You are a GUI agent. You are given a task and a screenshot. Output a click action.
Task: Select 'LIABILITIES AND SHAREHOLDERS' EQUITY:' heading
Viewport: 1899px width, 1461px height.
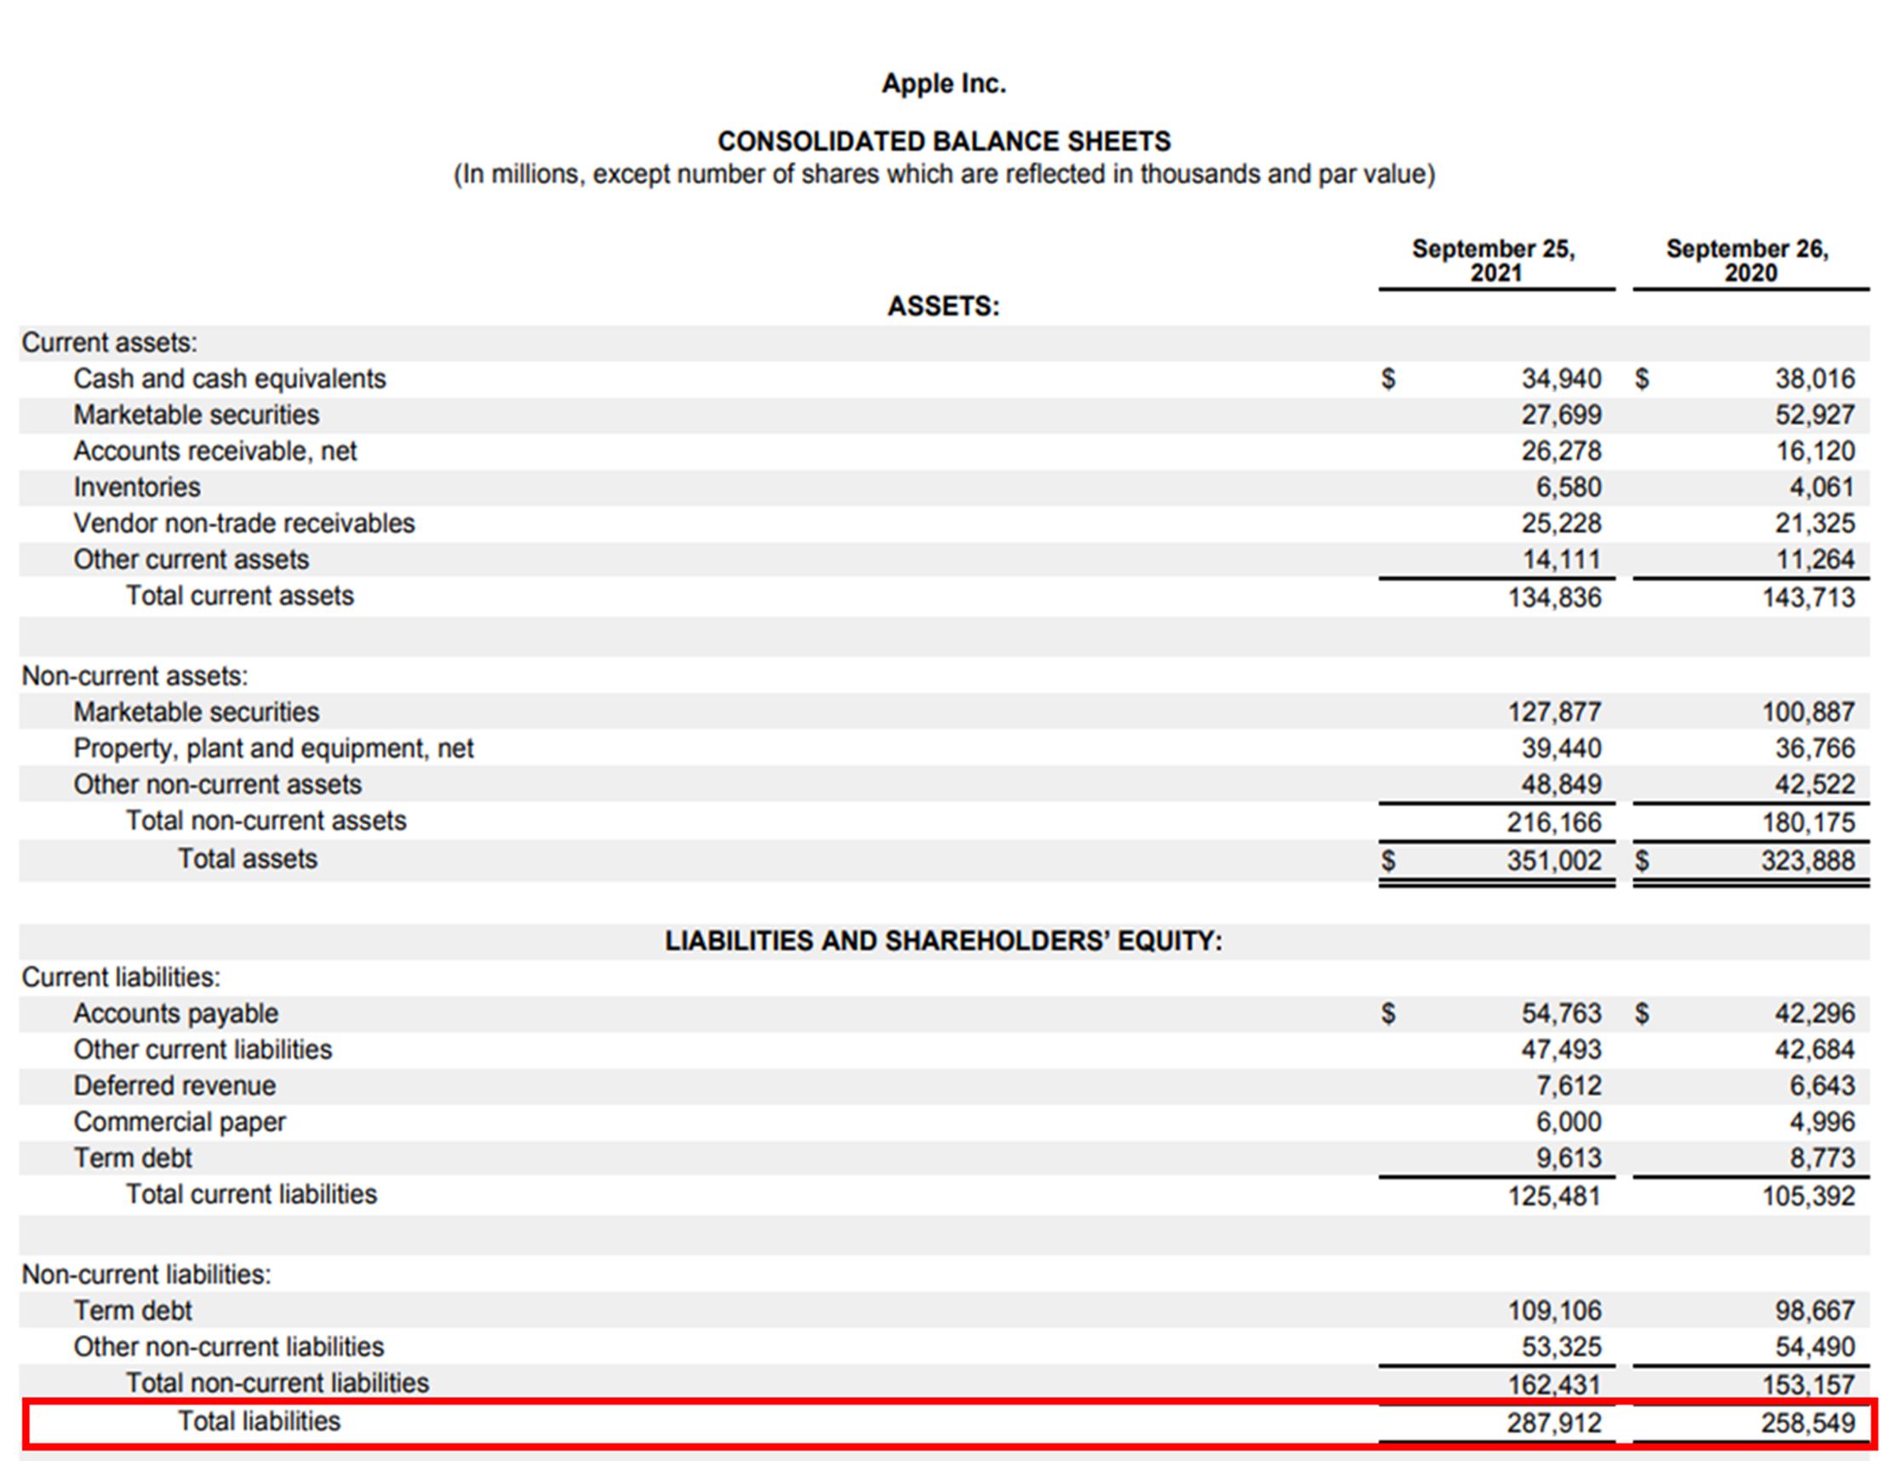[943, 941]
